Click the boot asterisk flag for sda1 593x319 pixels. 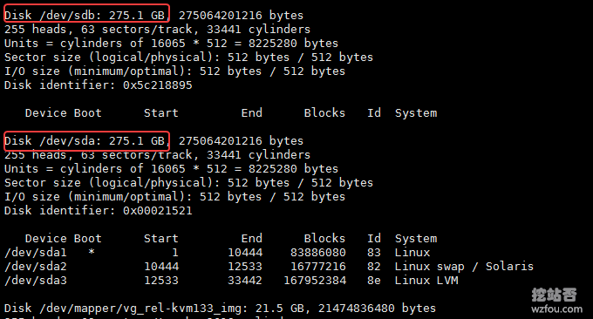92,252
